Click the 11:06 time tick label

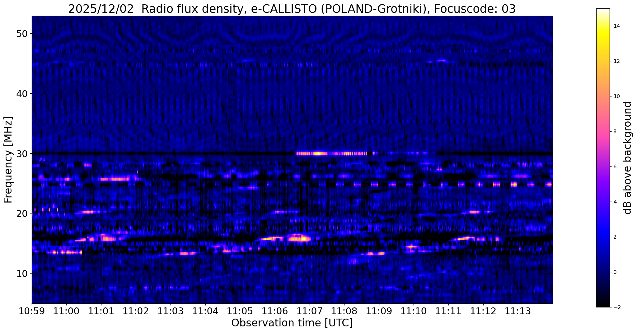tap(275, 311)
